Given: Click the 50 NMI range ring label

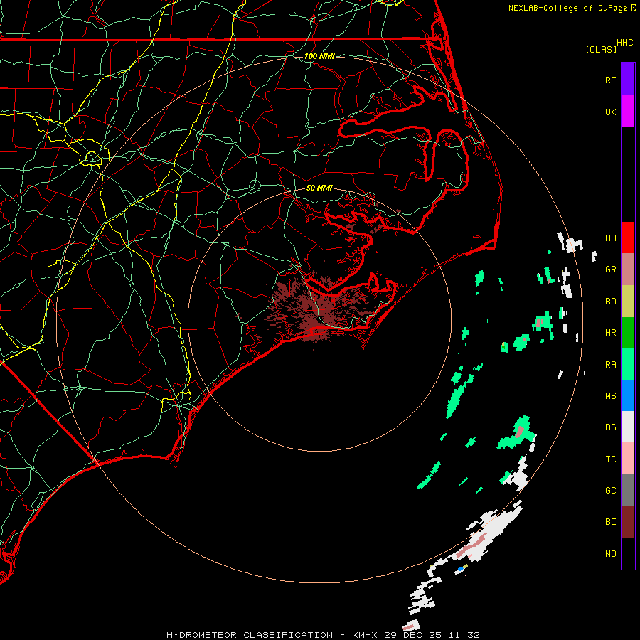Looking at the screenshot, I should [x=319, y=188].
